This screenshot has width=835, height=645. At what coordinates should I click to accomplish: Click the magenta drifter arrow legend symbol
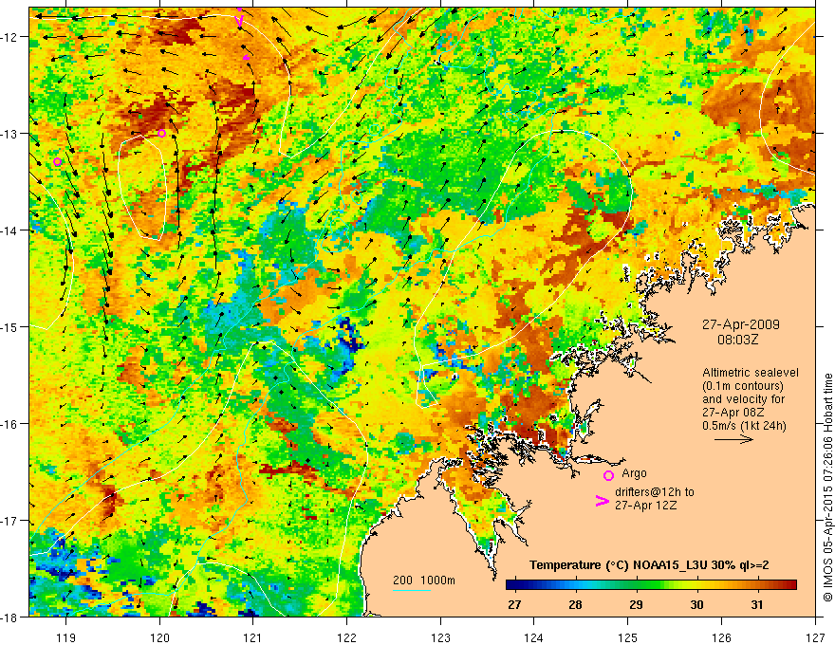[x=602, y=501]
